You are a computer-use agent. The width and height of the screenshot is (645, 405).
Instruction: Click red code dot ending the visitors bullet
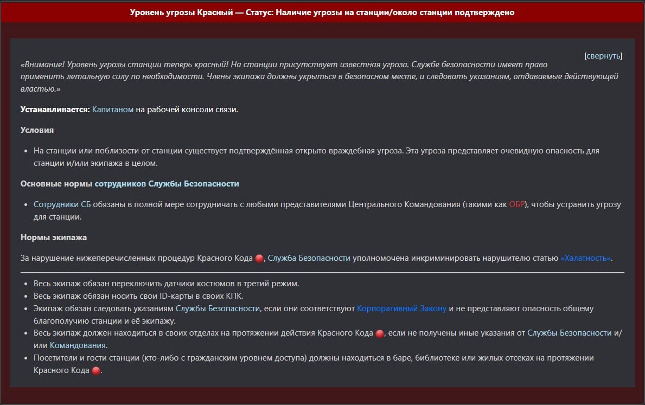click(x=96, y=370)
